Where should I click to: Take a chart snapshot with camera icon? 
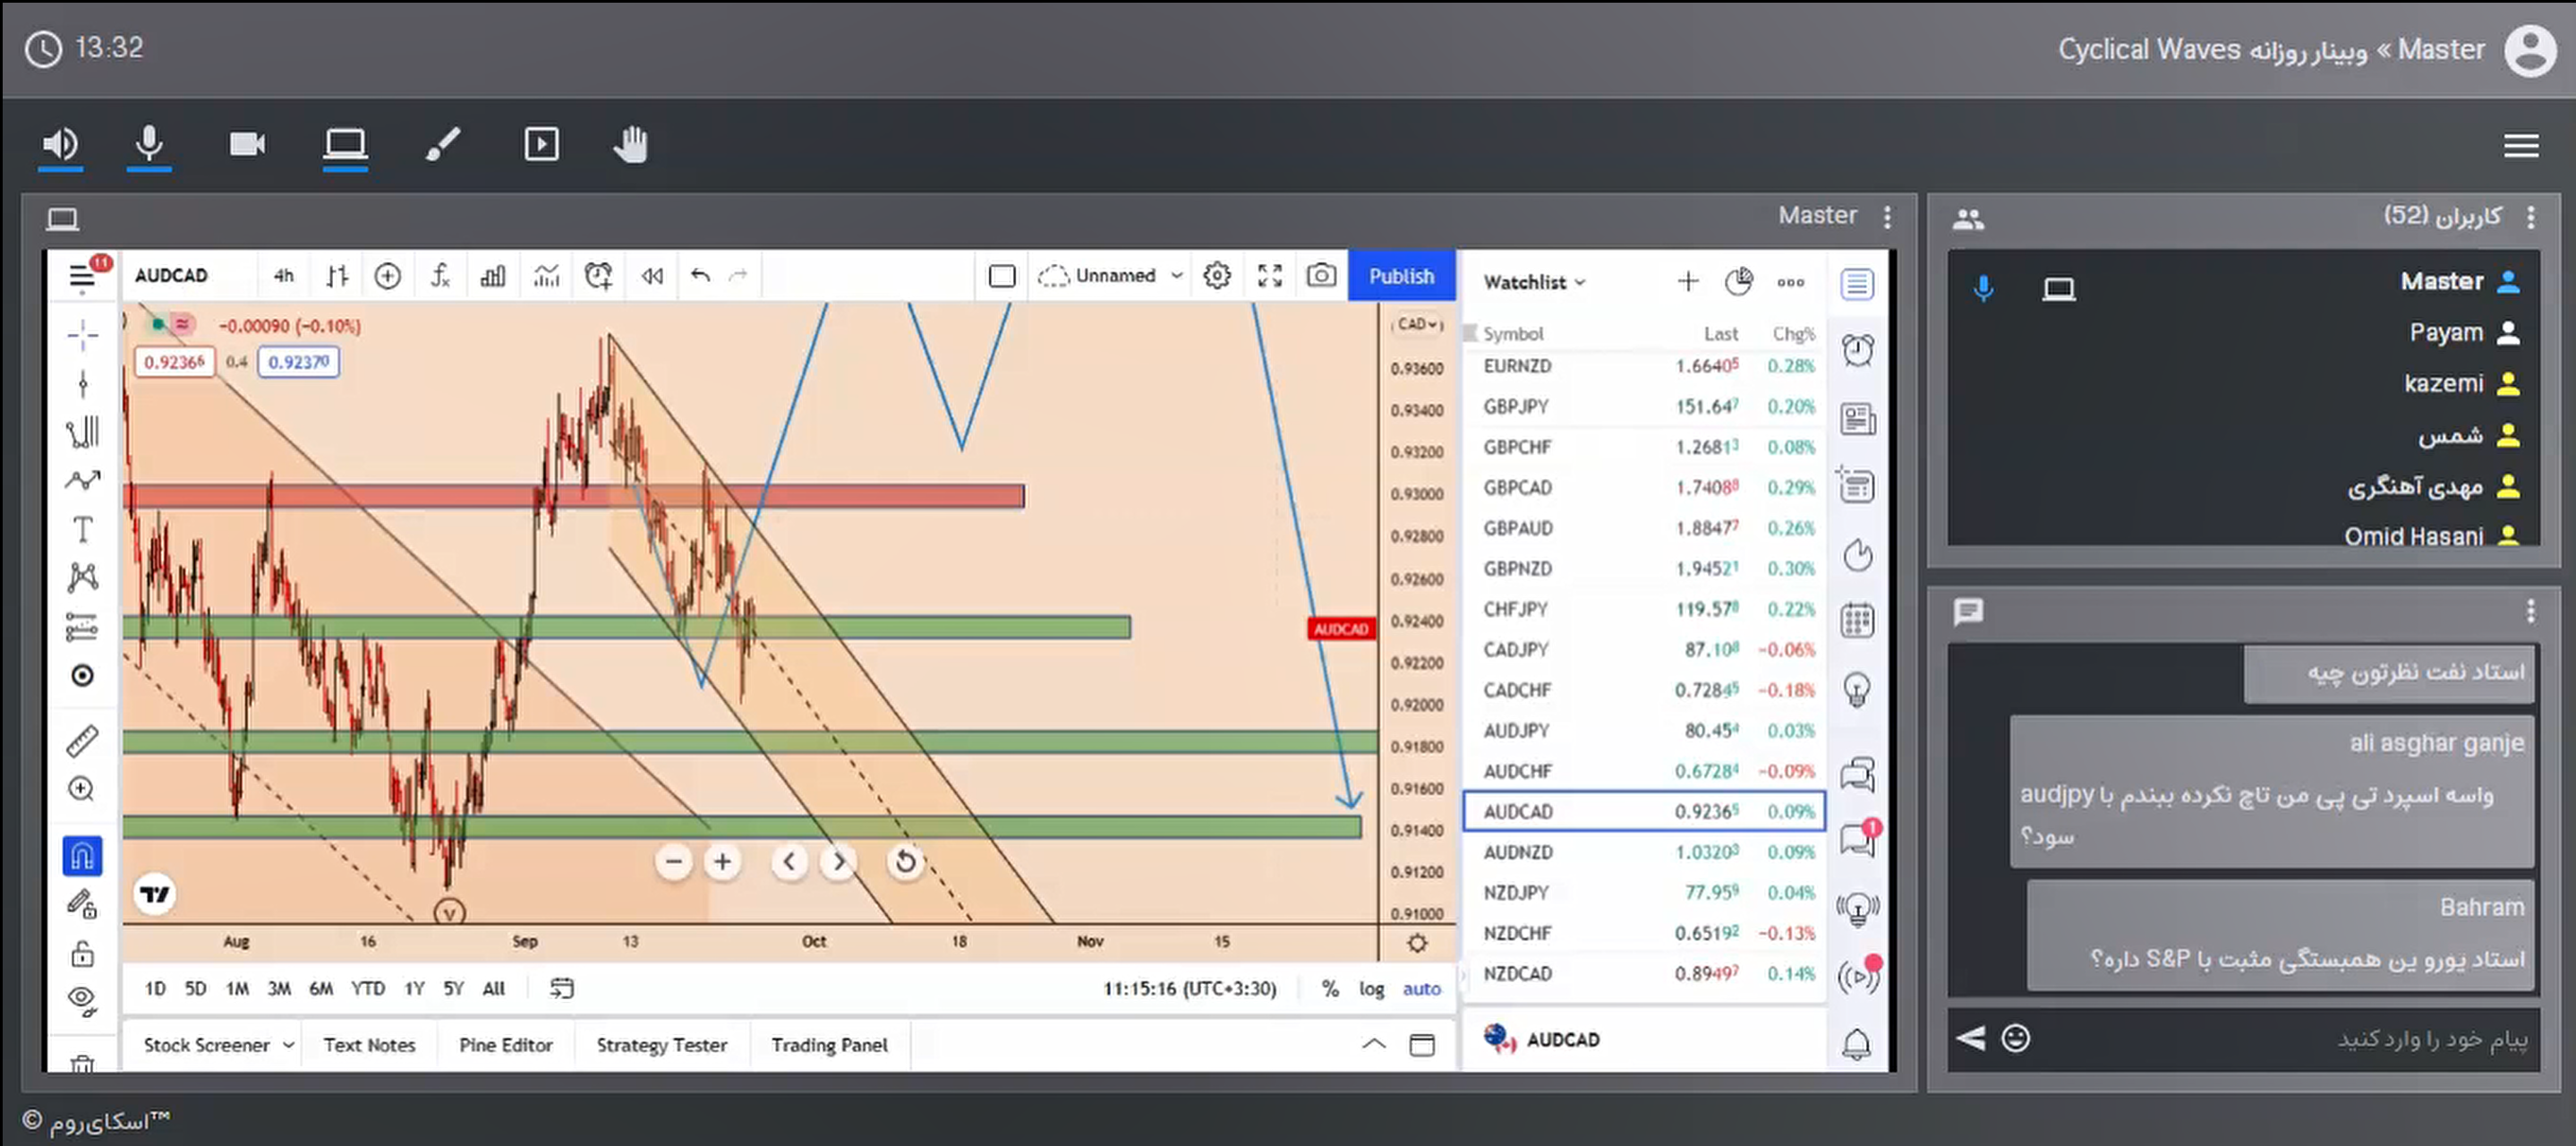tap(1321, 276)
